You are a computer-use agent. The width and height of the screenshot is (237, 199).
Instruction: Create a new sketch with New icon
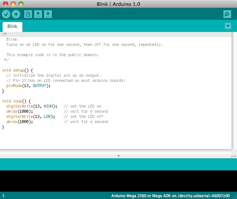point(28,14)
